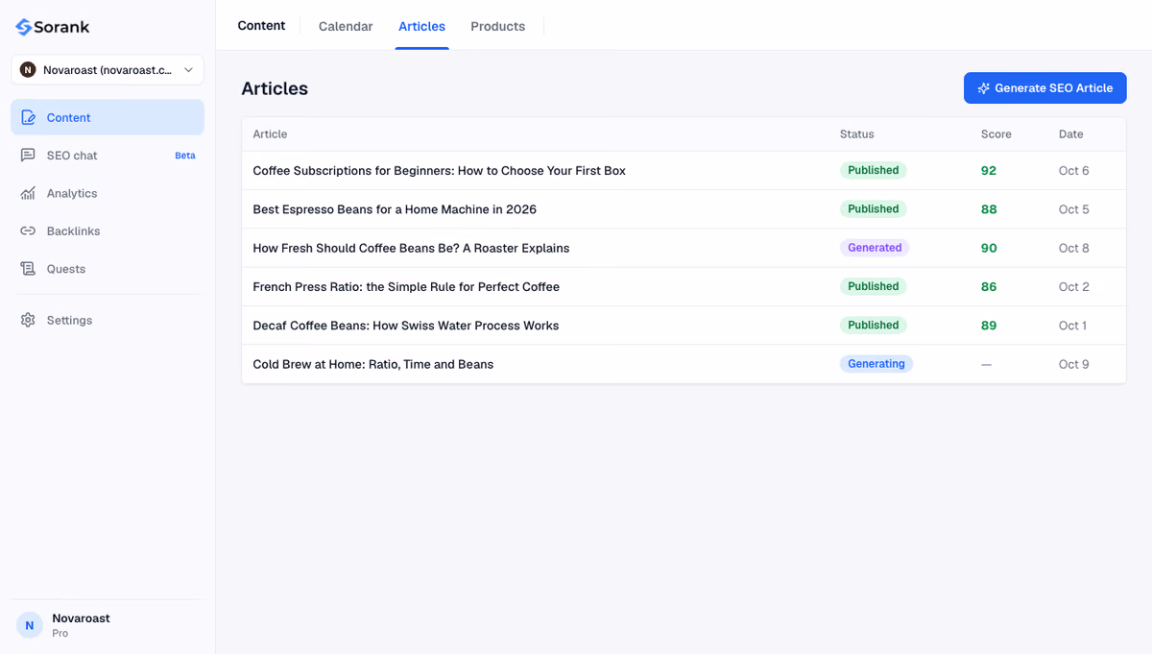Click the Novaroast N avatar at sidebar bottom
Screen dimensions: 1152x654
coord(30,625)
